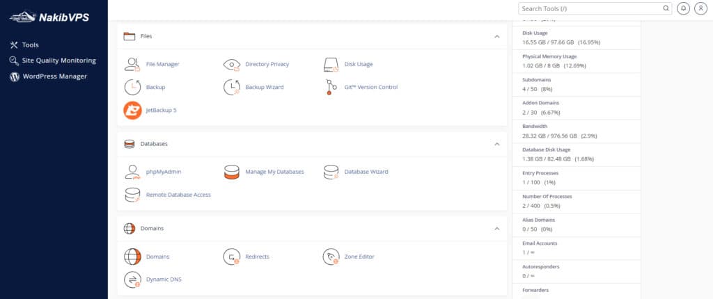Click the Forwarders statistic label
Screen dimensions: 713x299
pyautogui.click(x=535, y=290)
